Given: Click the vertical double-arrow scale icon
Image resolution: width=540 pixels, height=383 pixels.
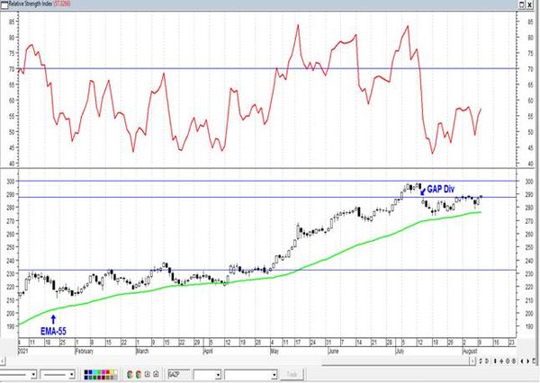Looking at the screenshot, I should pos(495,361).
